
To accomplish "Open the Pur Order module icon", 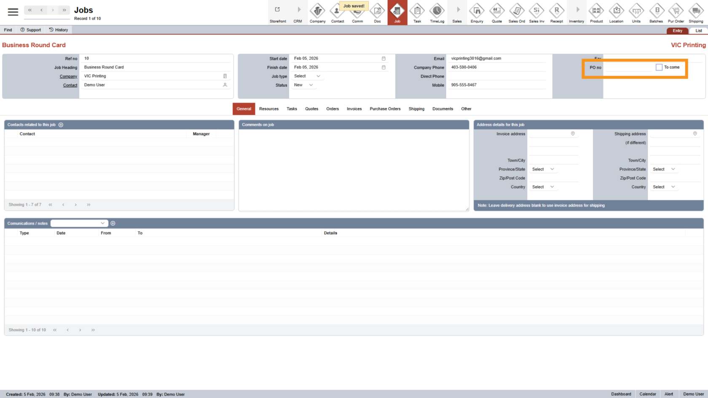I will pyautogui.click(x=676, y=13).
